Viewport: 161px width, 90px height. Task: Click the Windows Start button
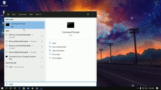[x=2, y=88]
